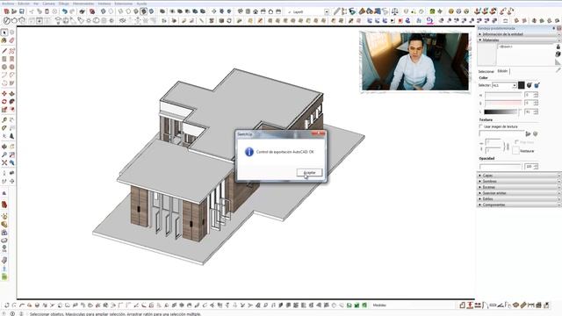Switch to the Seleccionar materials tab
Screen dimensions: 562x316
[486, 72]
